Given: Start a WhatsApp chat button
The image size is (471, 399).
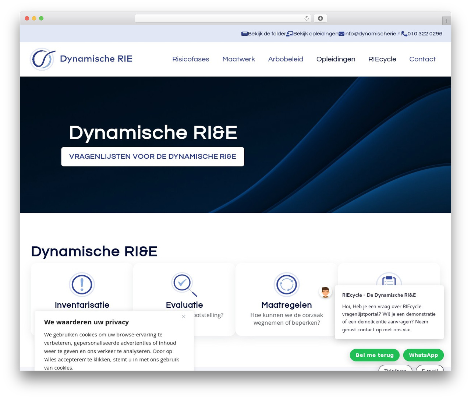Looking at the screenshot, I should pyautogui.click(x=424, y=355).
